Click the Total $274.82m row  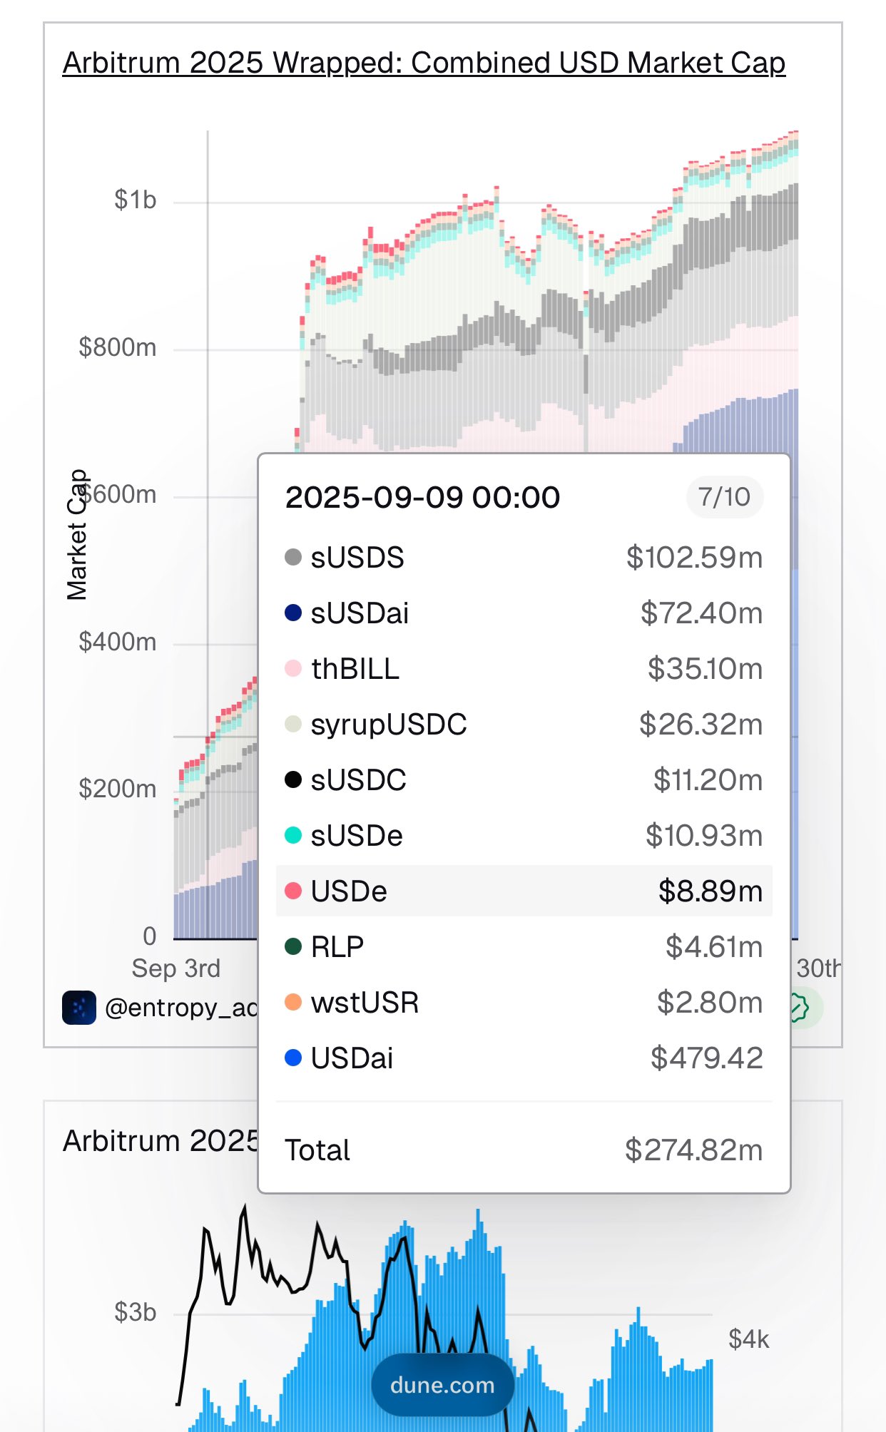tap(524, 1150)
